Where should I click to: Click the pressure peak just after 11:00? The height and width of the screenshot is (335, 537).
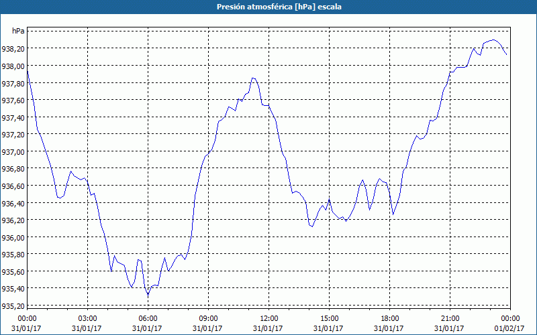coord(253,78)
